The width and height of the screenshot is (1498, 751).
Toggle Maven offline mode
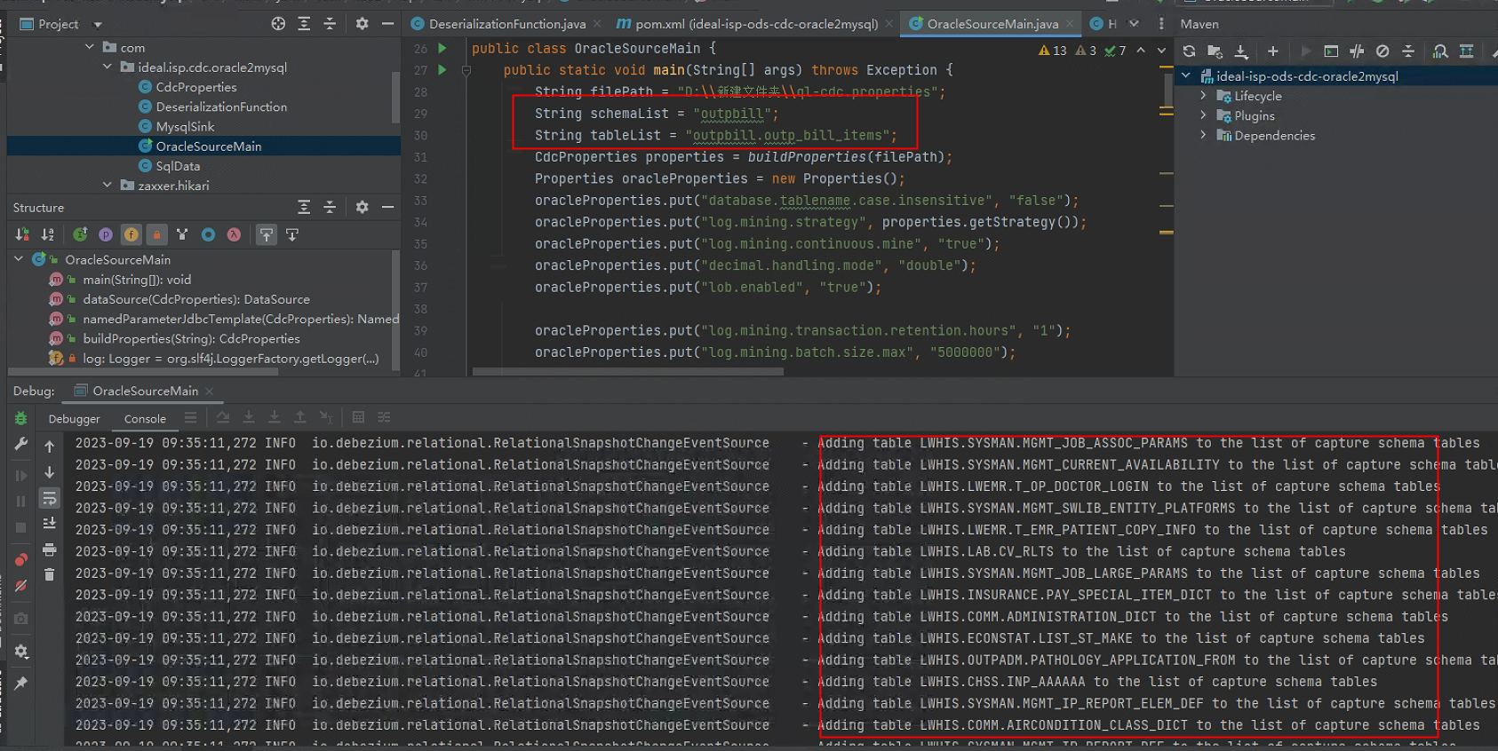1357,51
